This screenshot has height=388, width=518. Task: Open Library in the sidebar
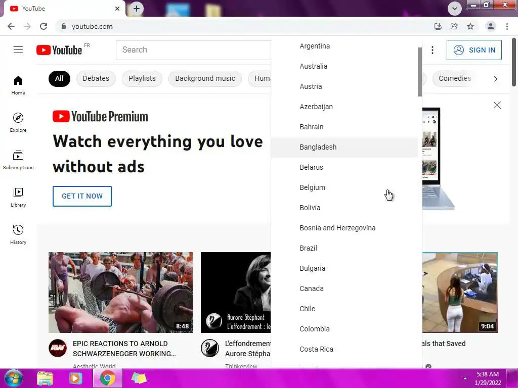pos(18,197)
